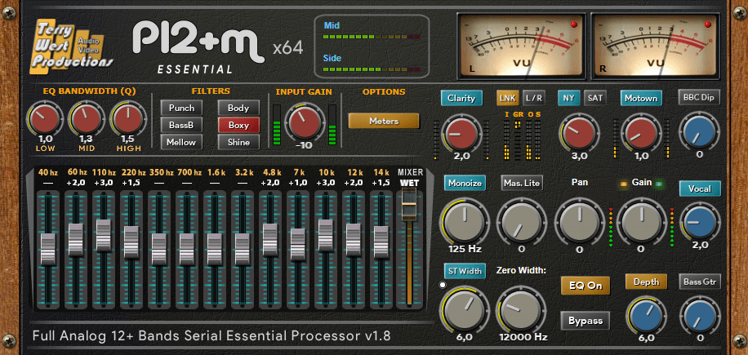Click the 4.8 k EQ fader
The image size is (748, 355).
pyautogui.click(x=270, y=240)
